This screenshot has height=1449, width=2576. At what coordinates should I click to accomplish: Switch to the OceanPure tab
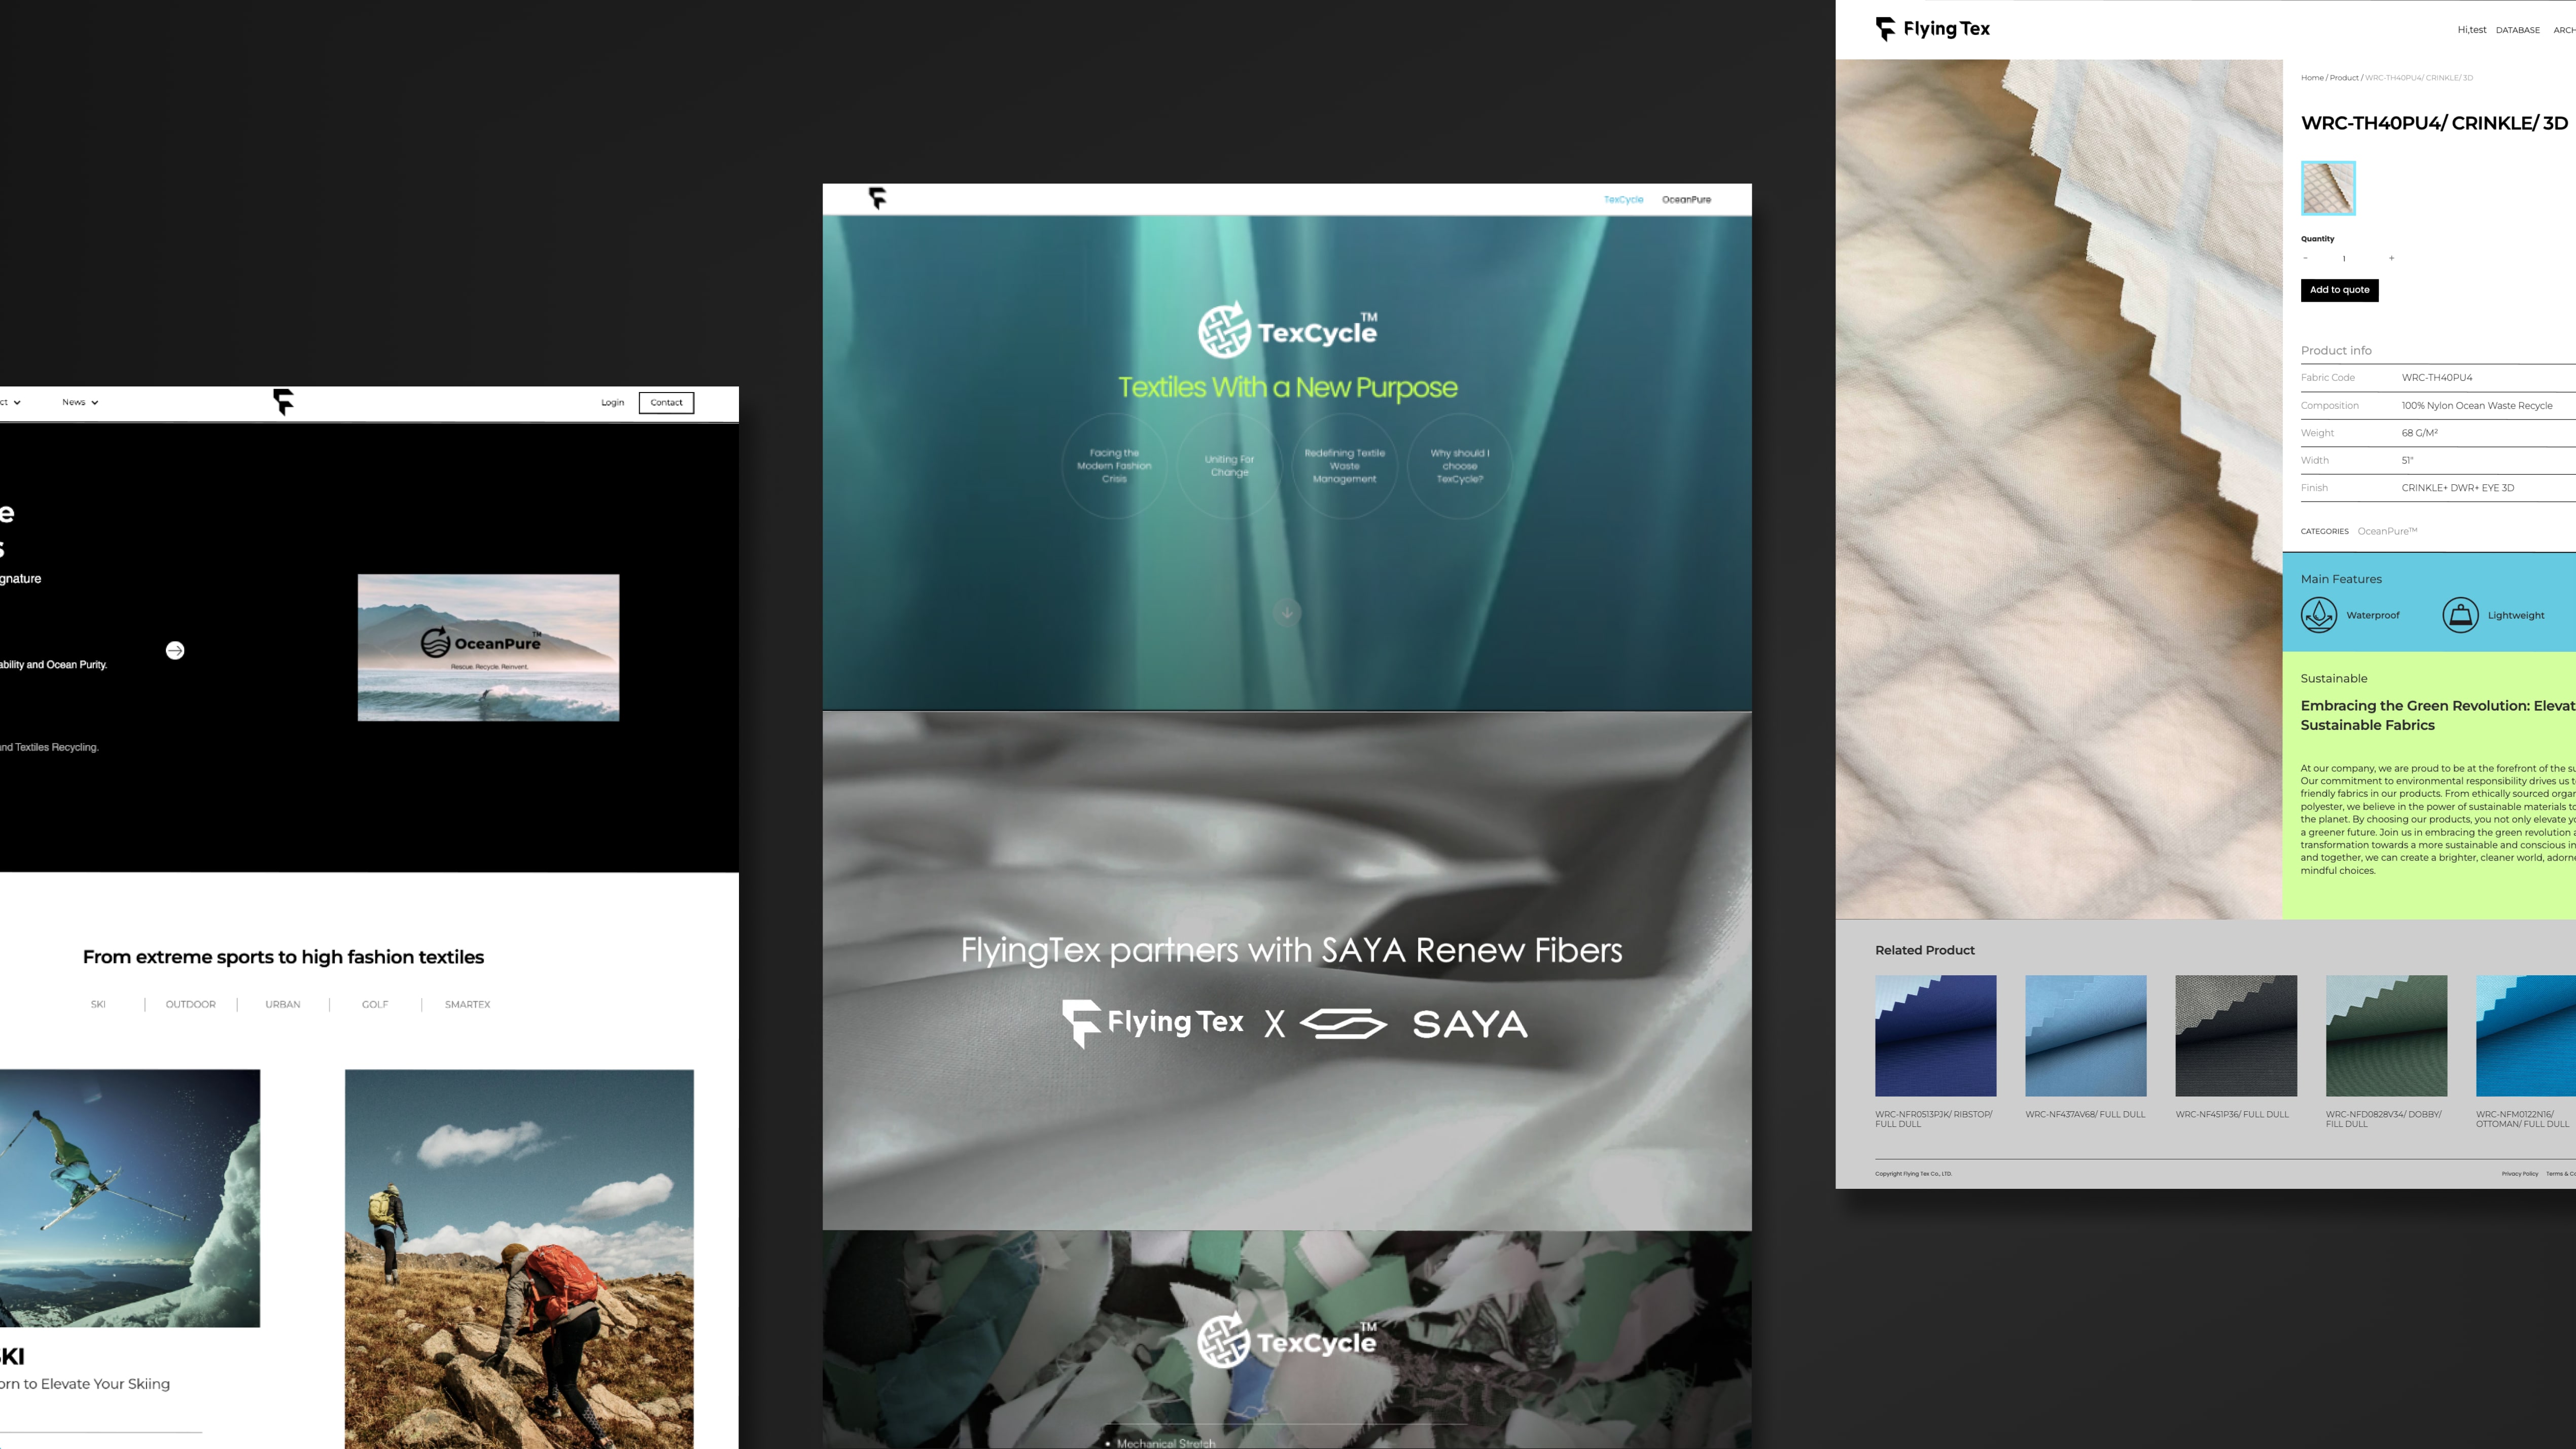[1686, 199]
